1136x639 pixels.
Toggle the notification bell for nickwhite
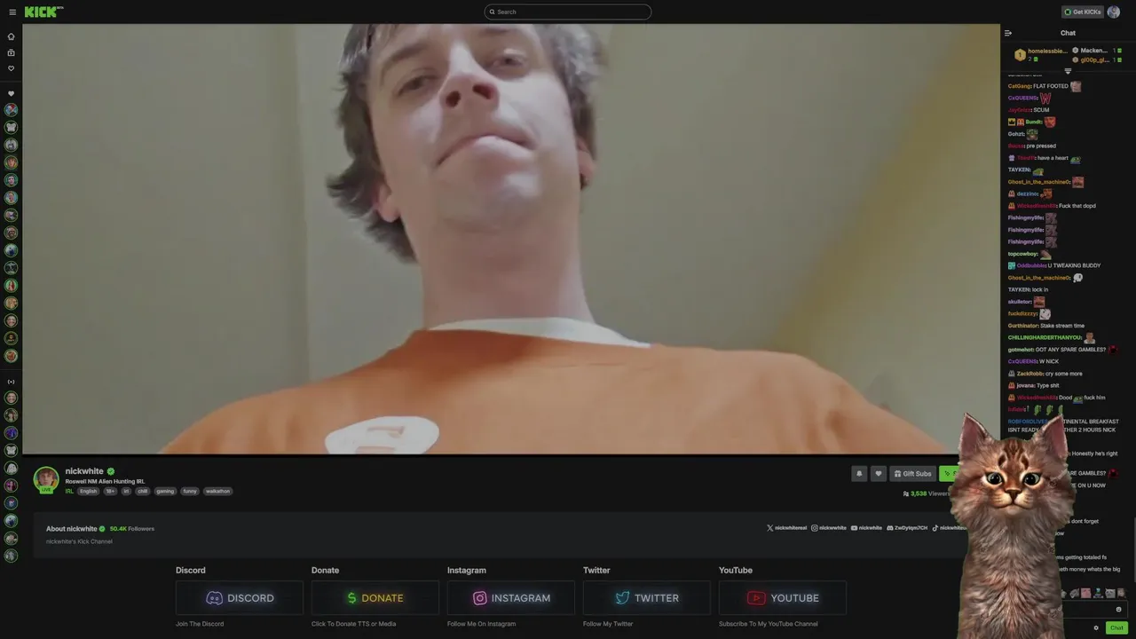tap(859, 474)
